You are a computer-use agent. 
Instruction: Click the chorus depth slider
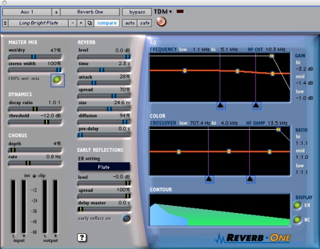(x=35, y=150)
